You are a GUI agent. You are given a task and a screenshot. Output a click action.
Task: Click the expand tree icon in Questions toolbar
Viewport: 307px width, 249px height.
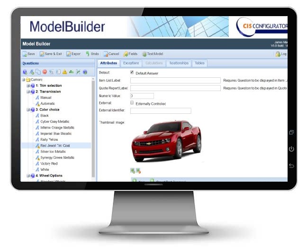click(51, 72)
